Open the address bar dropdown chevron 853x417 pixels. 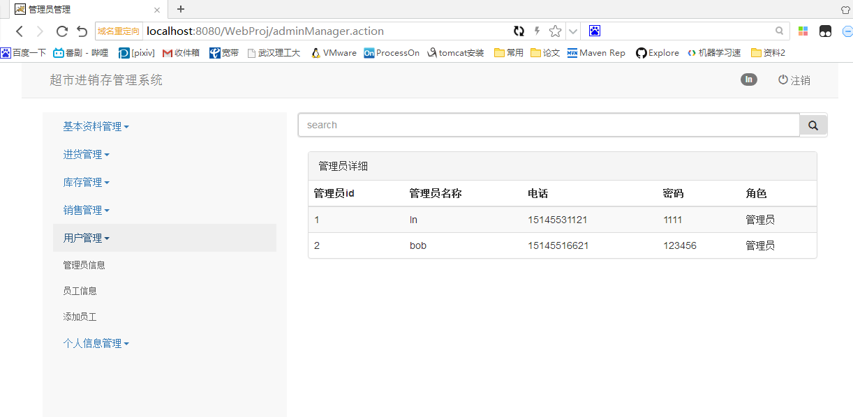572,31
